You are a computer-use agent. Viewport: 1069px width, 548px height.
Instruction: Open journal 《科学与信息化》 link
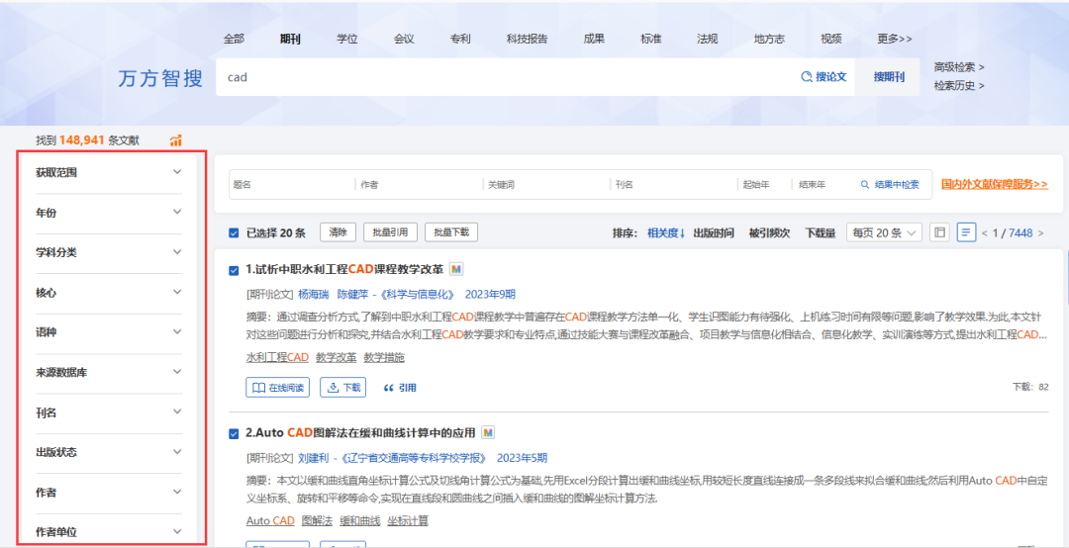(x=418, y=295)
